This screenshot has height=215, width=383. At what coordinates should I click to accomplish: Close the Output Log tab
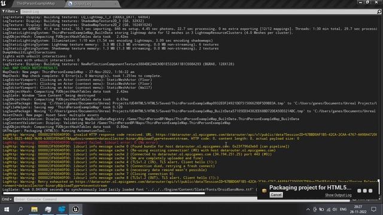(115, 4)
